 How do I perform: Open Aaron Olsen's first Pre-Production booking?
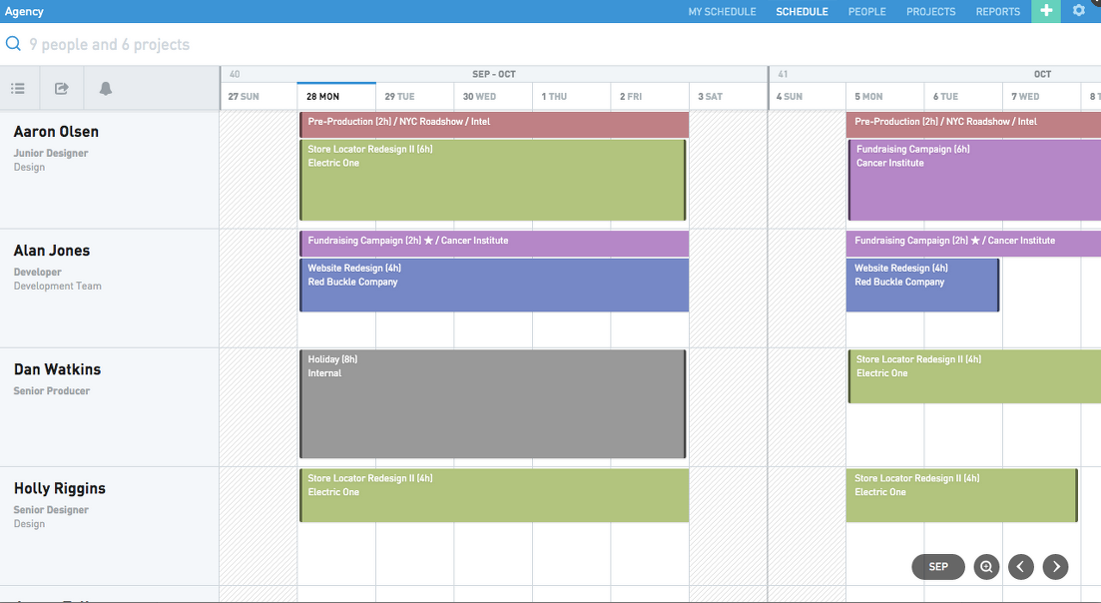(494, 124)
